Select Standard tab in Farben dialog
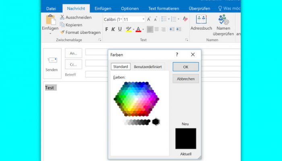 tap(120, 66)
